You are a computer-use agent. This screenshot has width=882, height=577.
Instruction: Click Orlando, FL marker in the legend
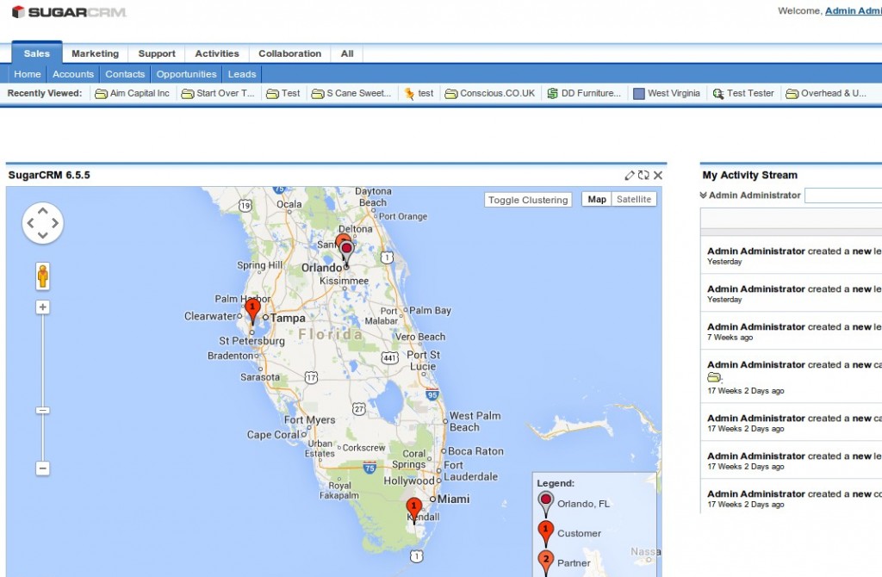coord(545,504)
